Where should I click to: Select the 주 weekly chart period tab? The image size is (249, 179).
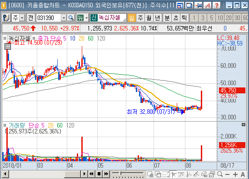tap(140, 18)
